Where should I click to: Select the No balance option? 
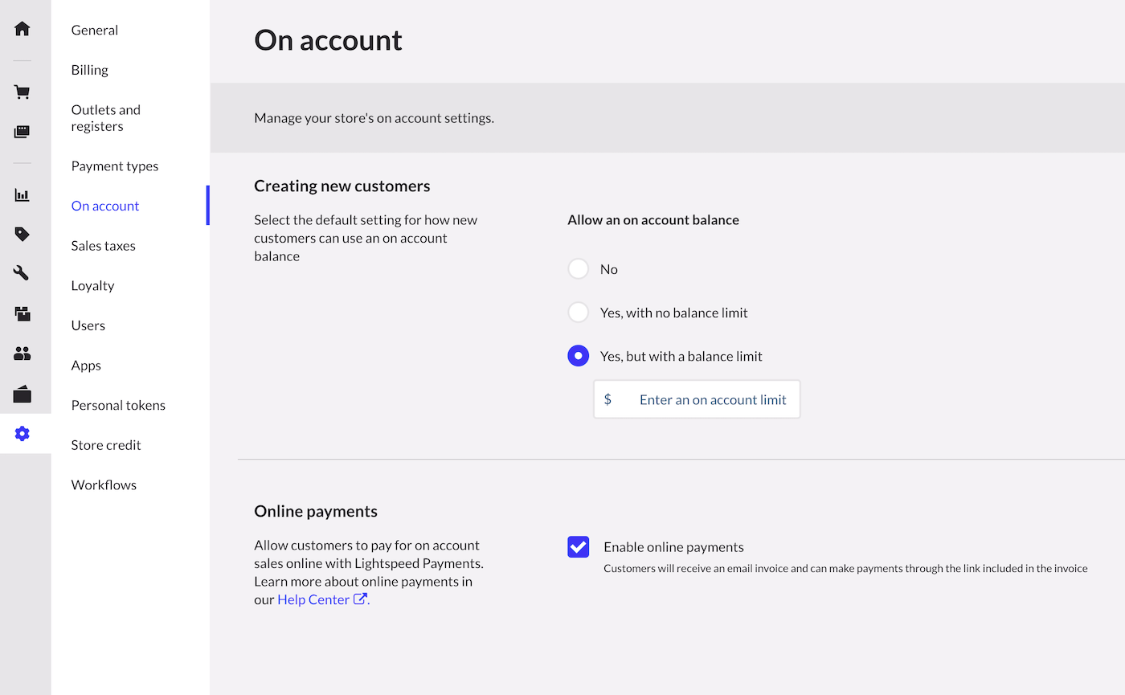tap(578, 268)
